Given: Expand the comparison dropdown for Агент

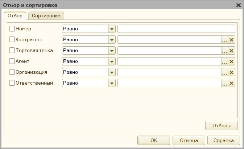Looking at the screenshot, I should [x=112, y=61].
